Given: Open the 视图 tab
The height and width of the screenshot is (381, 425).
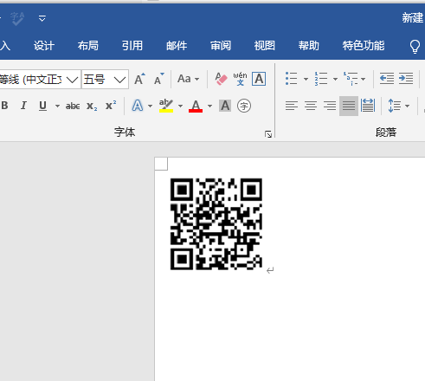Looking at the screenshot, I should coord(265,46).
